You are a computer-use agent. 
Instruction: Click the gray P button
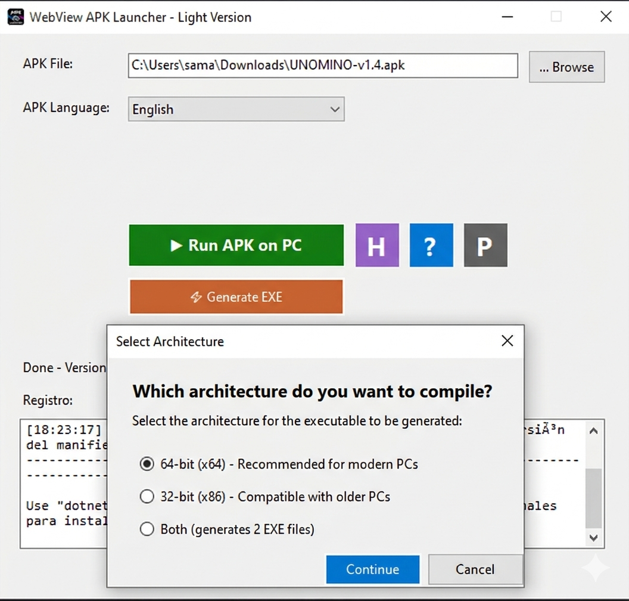pos(485,245)
